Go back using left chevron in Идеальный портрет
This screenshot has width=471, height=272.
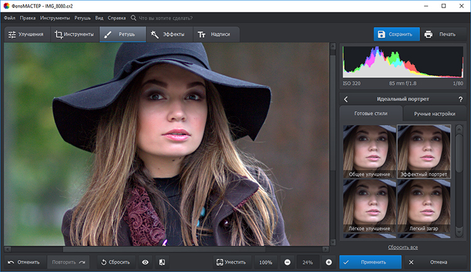pos(346,99)
